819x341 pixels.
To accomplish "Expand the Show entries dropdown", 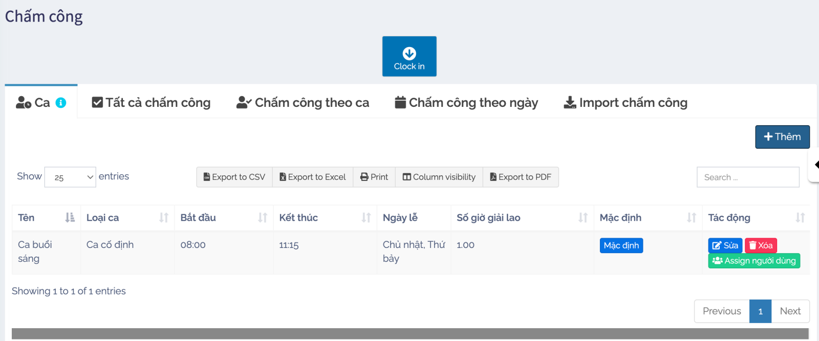I will [x=70, y=177].
